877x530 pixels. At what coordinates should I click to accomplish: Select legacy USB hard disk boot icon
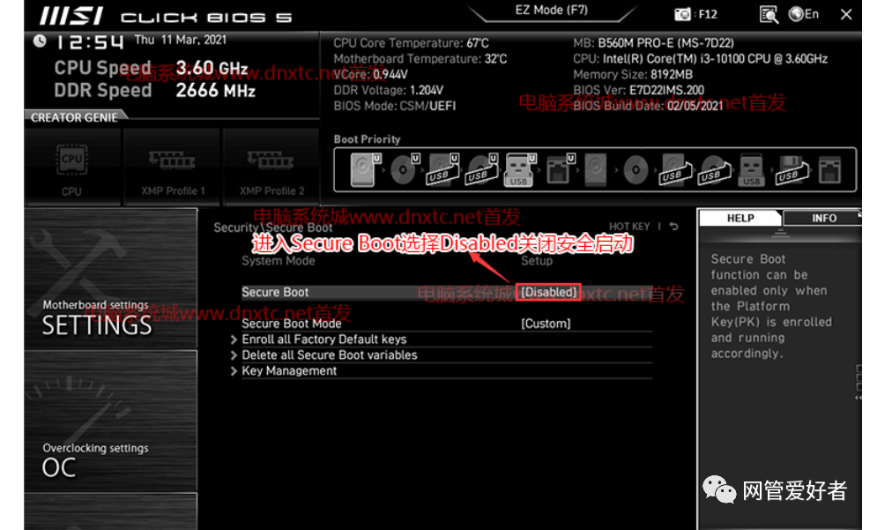click(675, 169)
